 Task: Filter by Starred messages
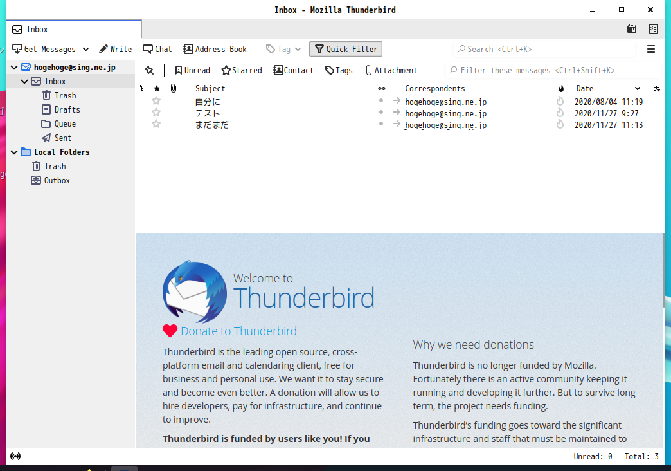coord(242,70)
